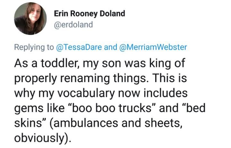
Task: Click the "Replying to" label text
Action: tap(34, 47)
